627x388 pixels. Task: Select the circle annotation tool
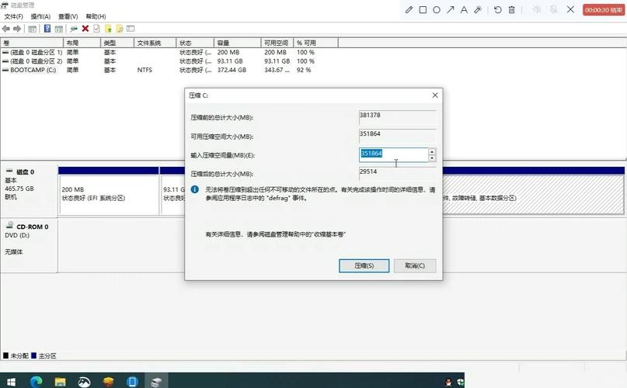tap(437, 9)
